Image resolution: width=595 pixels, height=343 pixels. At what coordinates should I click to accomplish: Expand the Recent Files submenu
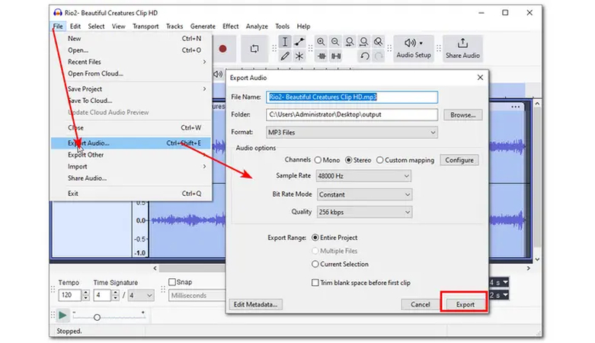tap(130, 62)
